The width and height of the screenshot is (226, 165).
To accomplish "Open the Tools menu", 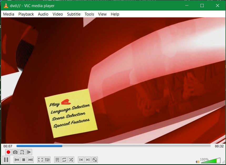I will point(89,14).
